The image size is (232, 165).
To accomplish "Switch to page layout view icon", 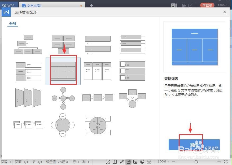I will click(129, 162).
